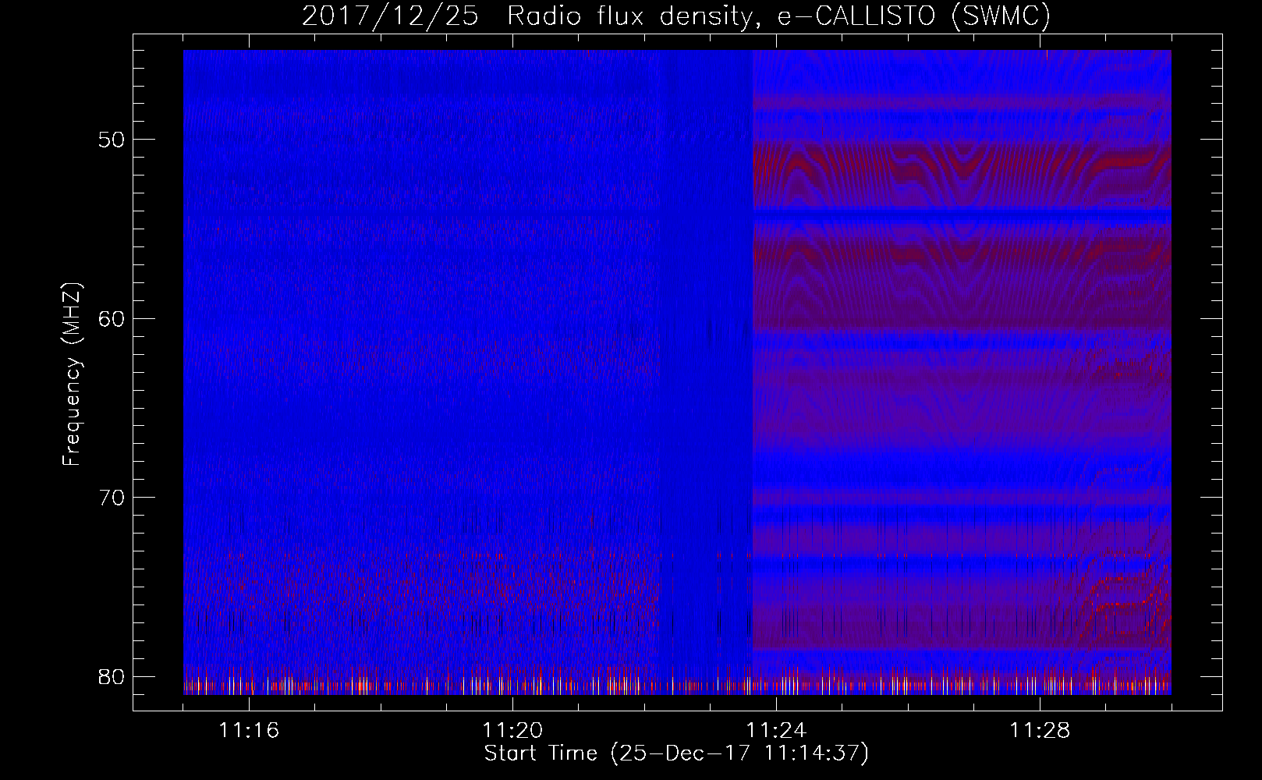The image size is (1262, 780).
Task: Click the 11:16 time tick label
Action: point(249,731)
